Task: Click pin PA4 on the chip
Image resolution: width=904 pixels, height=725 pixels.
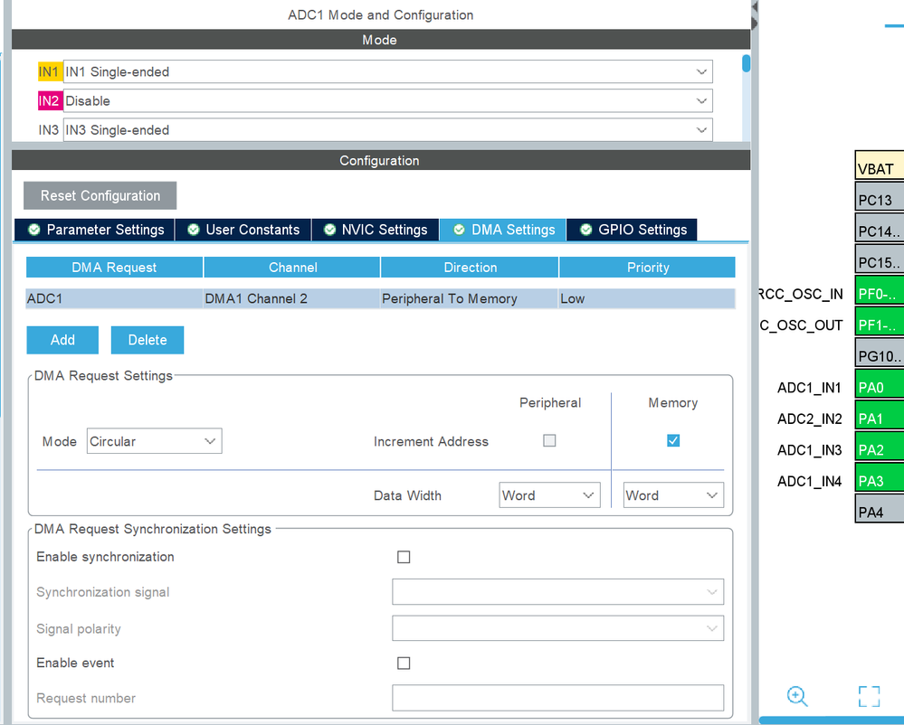Action: (880, 508)
